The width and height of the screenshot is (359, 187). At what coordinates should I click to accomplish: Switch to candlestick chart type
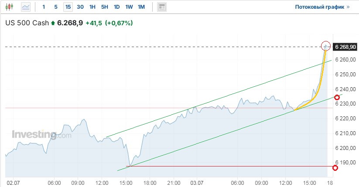[x=10, y=7]
